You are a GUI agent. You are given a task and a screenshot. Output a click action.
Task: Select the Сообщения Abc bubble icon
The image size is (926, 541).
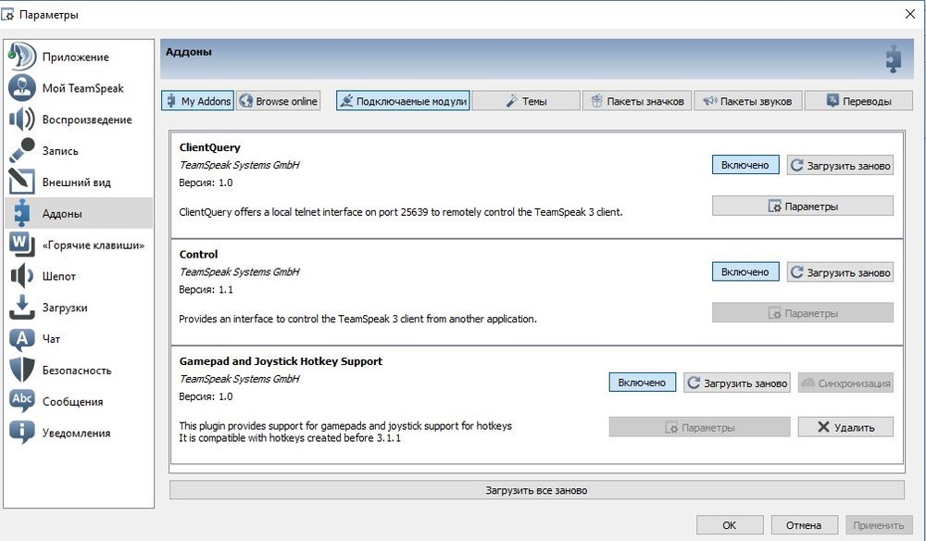(22, 401)
